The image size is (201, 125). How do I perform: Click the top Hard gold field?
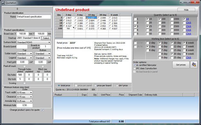point(22,62)
